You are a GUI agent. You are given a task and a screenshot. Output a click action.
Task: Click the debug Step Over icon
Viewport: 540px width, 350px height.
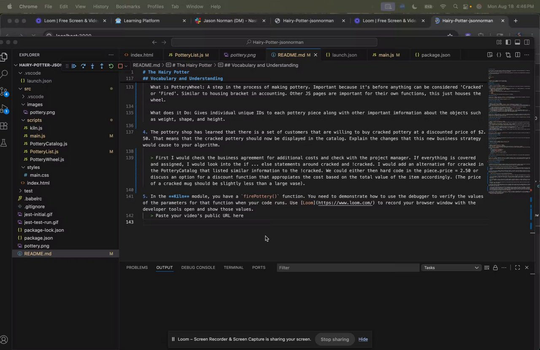[x=83, y=66]
